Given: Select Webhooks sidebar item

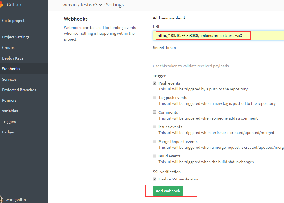Looking at the screenshot, I should [x=24, y=69].
